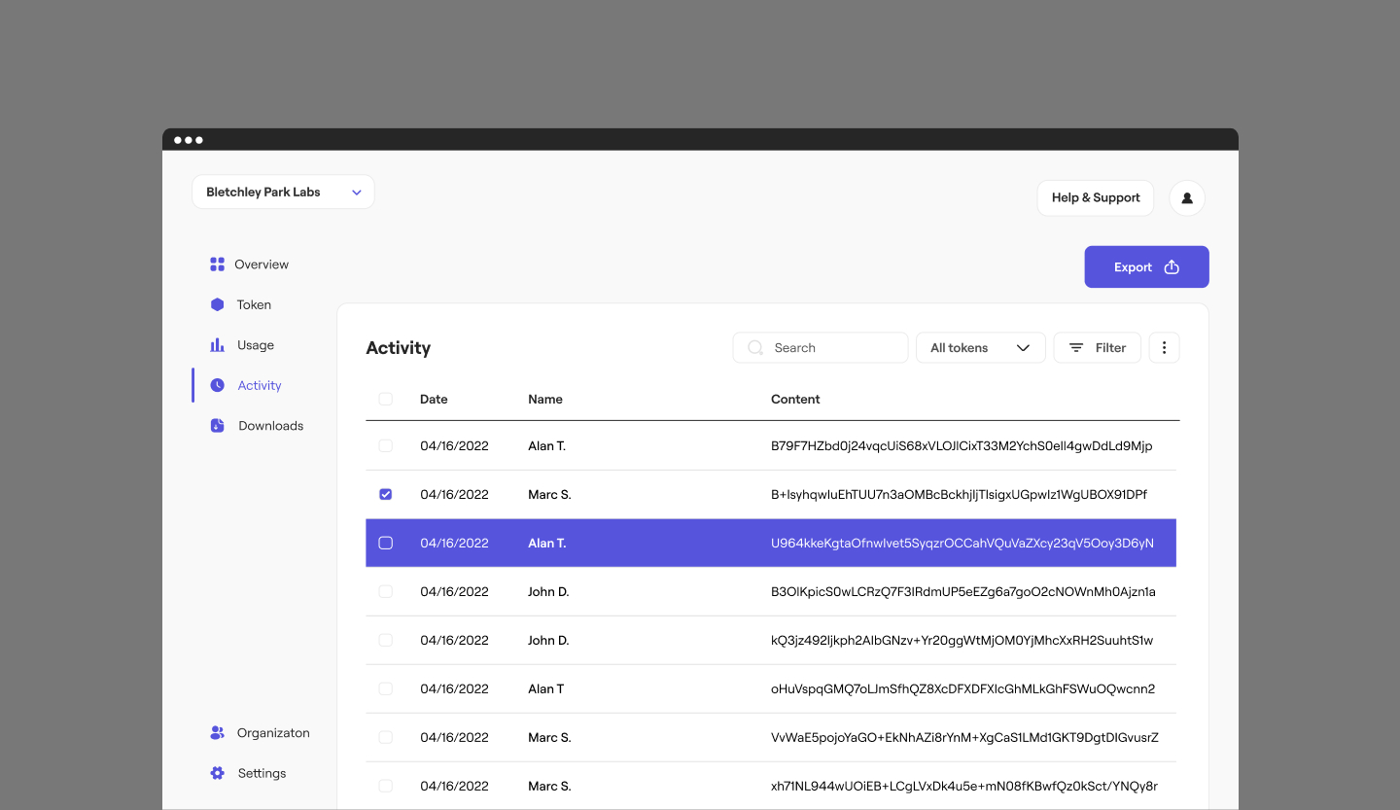Open the user profile avatar icon
Viewport: 1400px width, 810px height.
coord(1186,197)
